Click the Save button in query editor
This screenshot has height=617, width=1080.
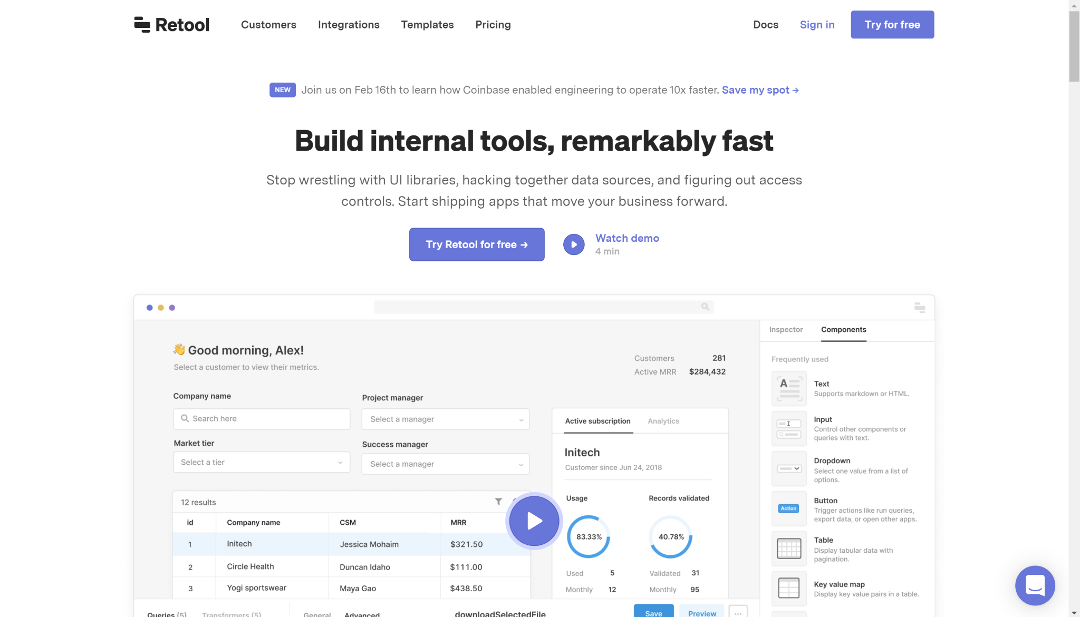click(653, 612)
